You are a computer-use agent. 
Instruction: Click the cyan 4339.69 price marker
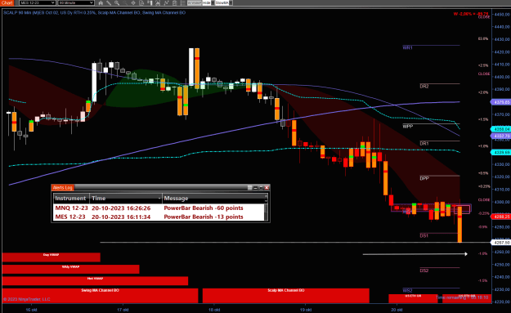click(x=501, y=153)
